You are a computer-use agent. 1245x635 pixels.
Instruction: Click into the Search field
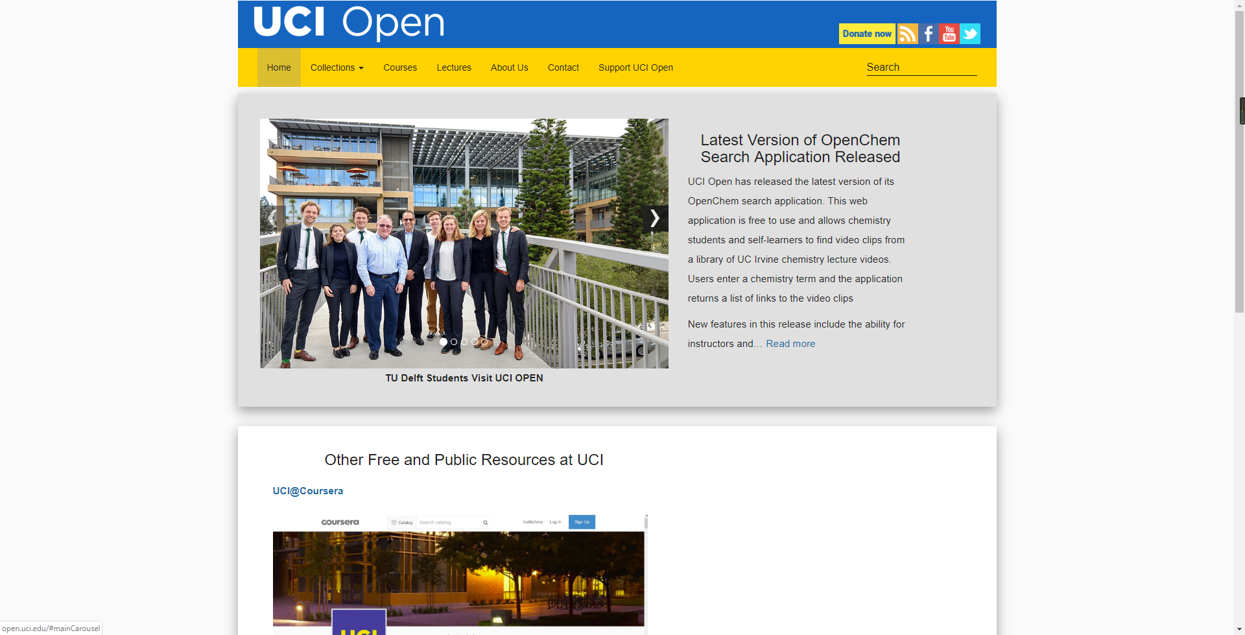(x=921, y=67)
